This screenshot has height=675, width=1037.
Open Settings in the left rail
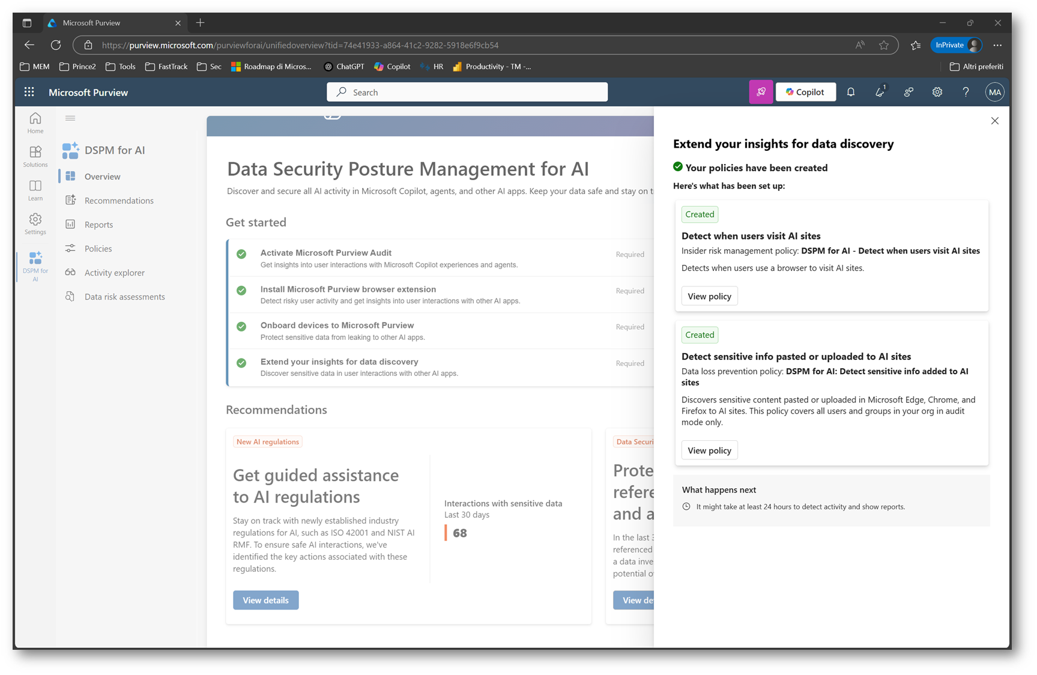(x=35, y=223)
